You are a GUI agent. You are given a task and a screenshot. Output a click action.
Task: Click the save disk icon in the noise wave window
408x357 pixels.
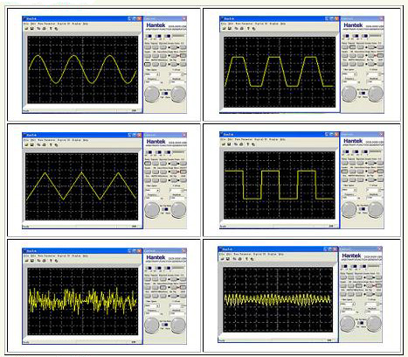[x=32, y=261]
